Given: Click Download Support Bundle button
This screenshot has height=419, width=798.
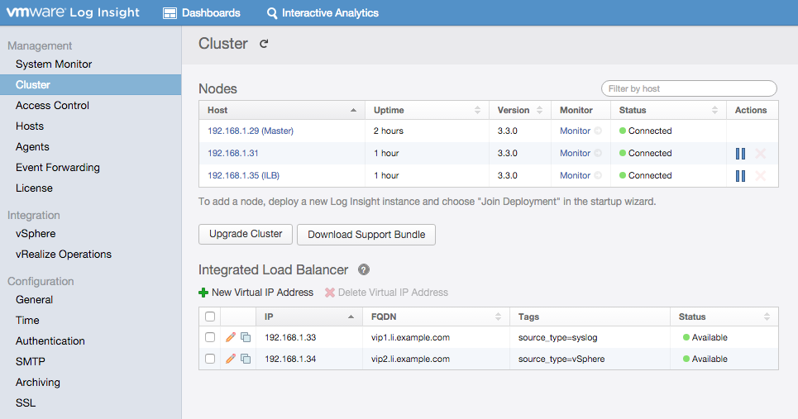Looking at the screenshot, I should pyautogui.click(x=366, y=235).
